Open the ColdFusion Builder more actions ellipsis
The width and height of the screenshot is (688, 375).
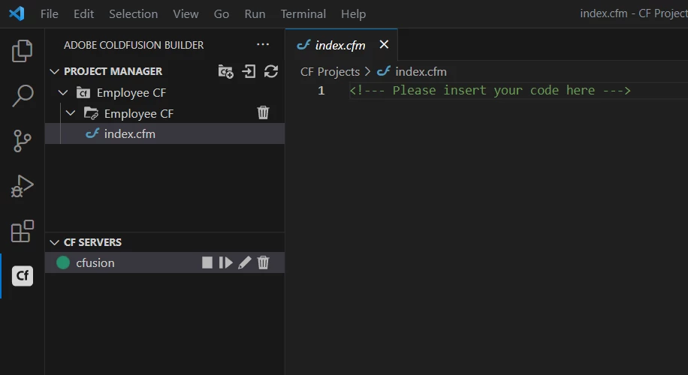pyautogui.click(x=263, y=45)
